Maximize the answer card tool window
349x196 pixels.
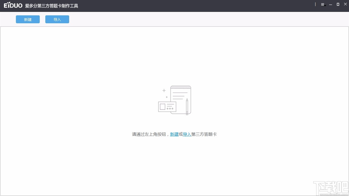[x=338, y=4]
